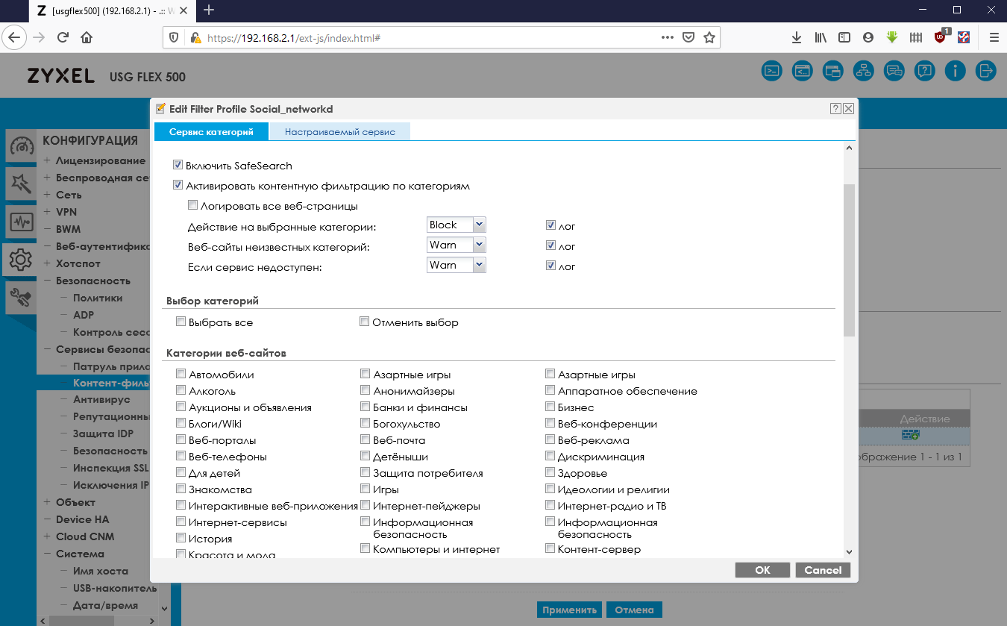Close the Edit Filter Profile dialog

pyautogui.click(x=848, y=109)
